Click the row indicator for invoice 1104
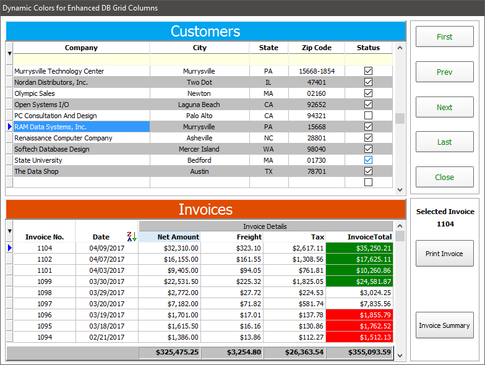 9,248
